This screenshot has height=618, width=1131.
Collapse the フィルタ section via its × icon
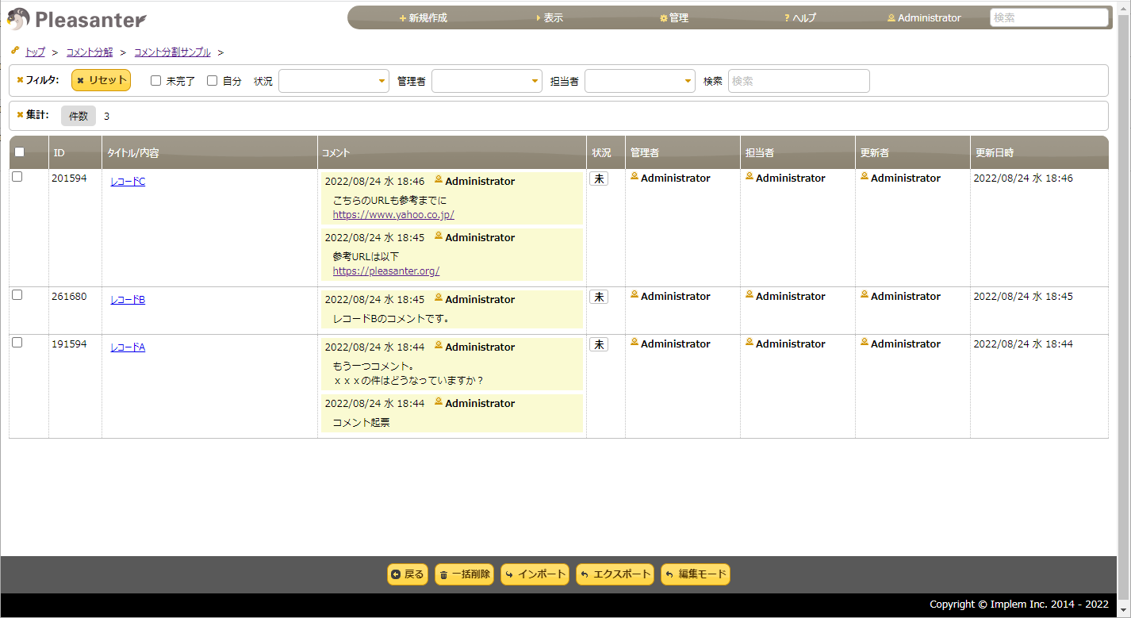coord(20,79)
